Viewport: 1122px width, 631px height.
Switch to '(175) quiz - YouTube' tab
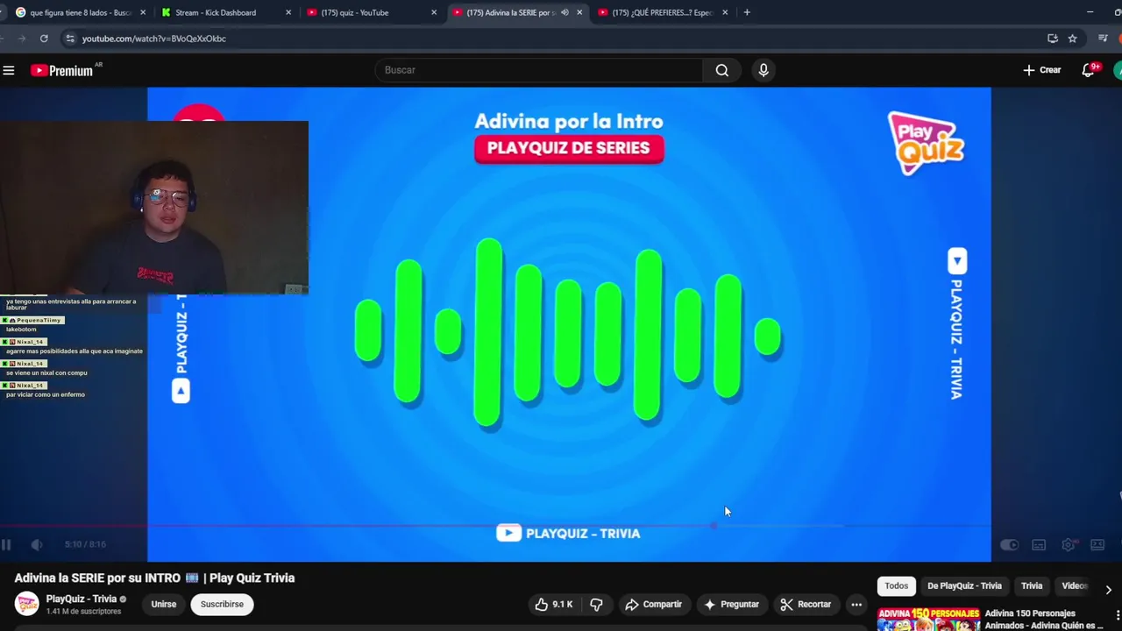[x=372, y=12]
